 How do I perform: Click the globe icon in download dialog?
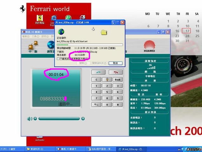click(61, 32)
